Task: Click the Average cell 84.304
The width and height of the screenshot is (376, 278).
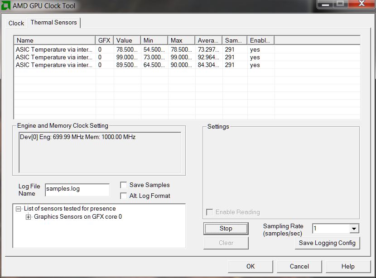Action: coord(208,65)
